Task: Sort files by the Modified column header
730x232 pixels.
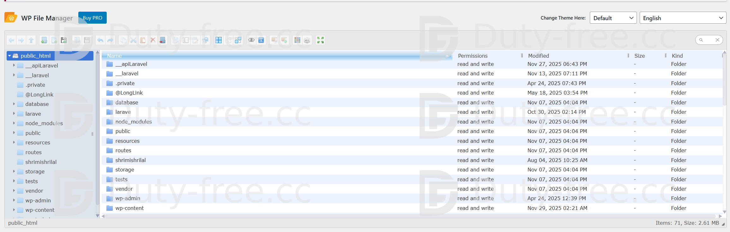Action: tap(539, 56)
